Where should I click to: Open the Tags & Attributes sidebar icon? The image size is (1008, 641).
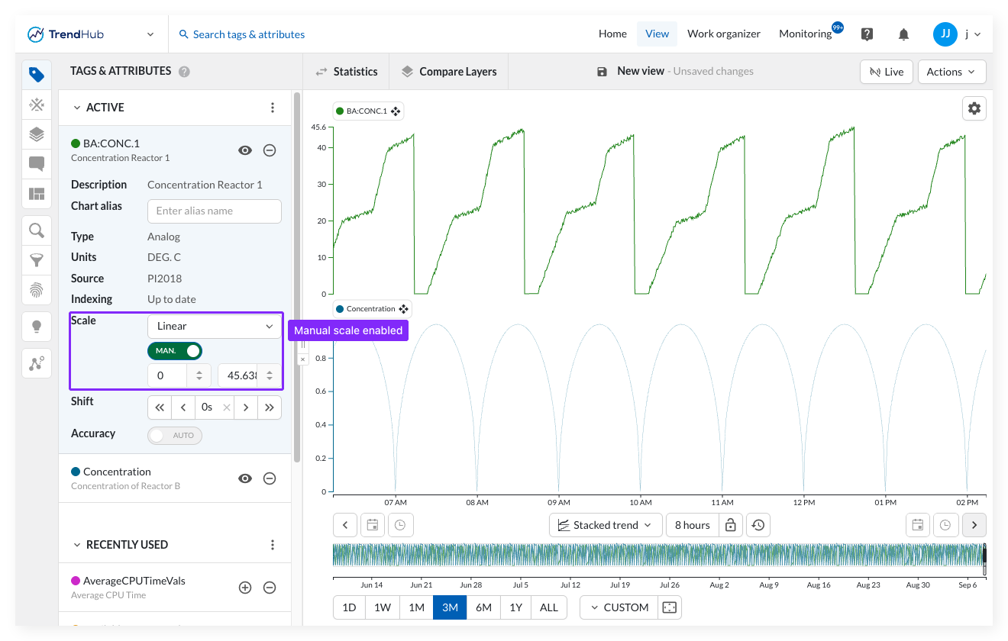point(37,74)
